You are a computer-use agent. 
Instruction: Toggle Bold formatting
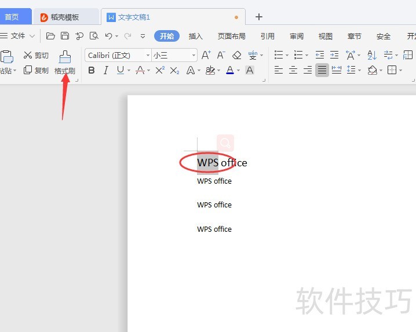coord(92,70)
